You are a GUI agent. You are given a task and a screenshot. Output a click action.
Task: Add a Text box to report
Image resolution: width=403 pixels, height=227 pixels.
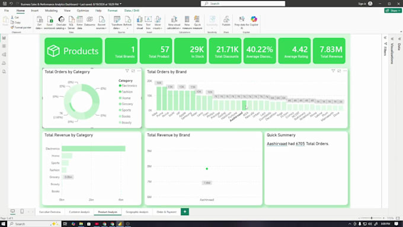coord(148,23)
